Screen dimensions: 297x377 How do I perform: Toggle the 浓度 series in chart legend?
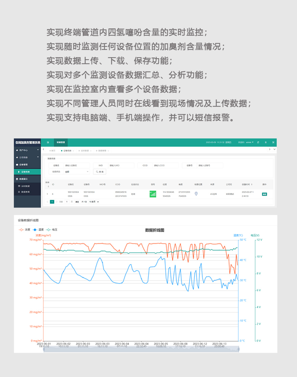(x=24, y=229)
